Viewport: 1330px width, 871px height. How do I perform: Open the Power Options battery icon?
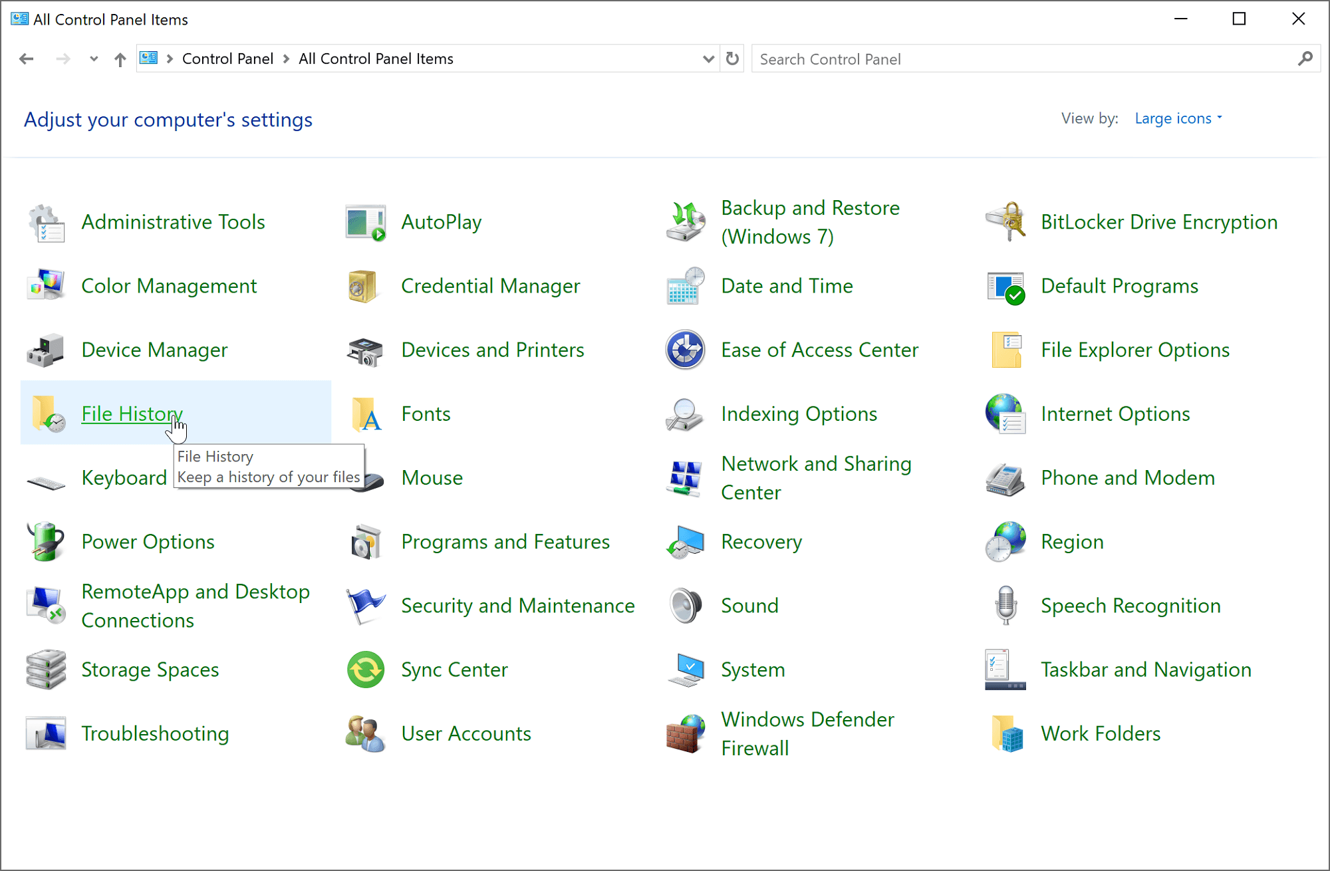point(46,542)
